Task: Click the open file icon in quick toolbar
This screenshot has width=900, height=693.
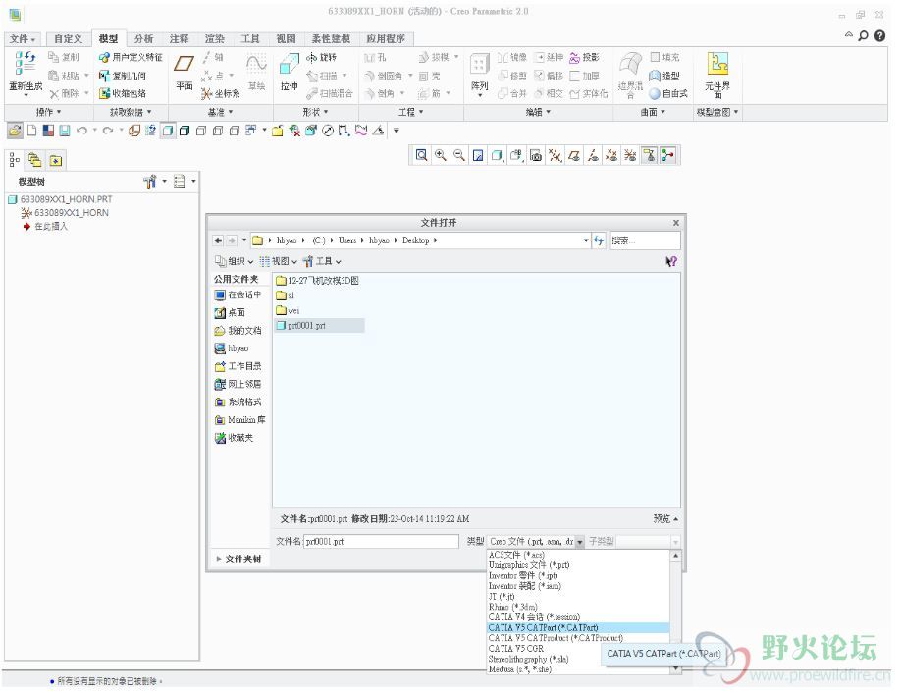Action: [x=15, y=131]
